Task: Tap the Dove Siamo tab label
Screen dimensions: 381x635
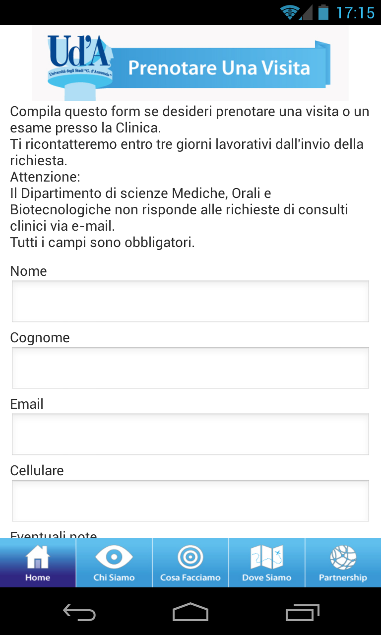Action: point(266,577)
